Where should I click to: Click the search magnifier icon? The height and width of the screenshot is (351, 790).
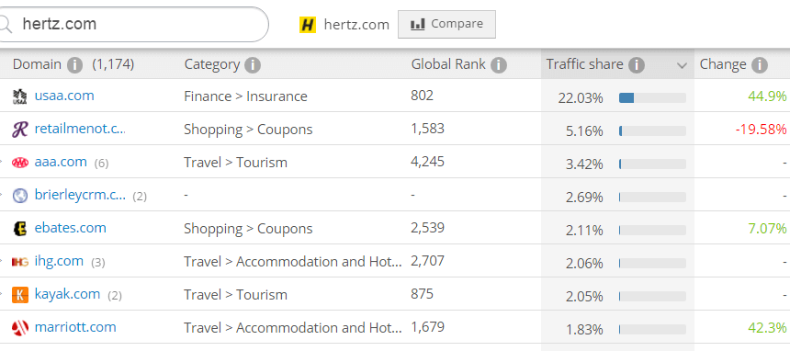pyautogui.click(x=5, y=24)
